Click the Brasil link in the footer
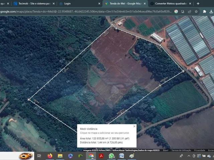Screen dimensions: 214x160 click(x=166, y=150)
